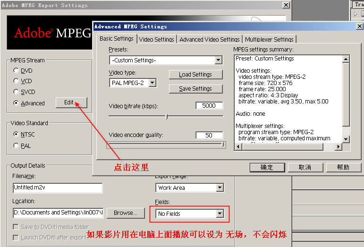
Task: Click the summary horizontal scrollbar thumb
Action: pos(282,146)
